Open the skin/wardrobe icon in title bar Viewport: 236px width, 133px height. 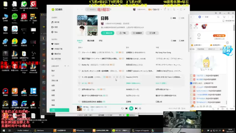point(165,9)
